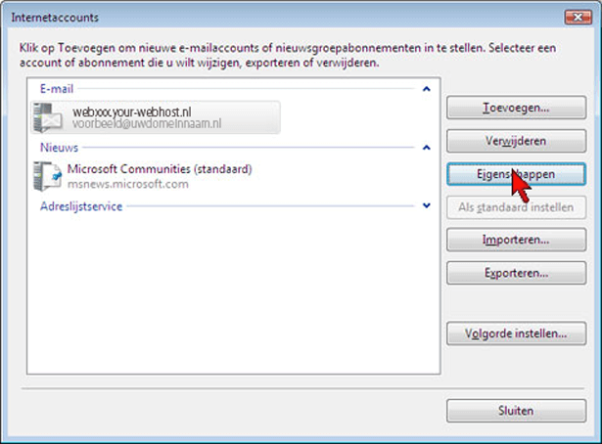Click the msnews.microsoft.com server text
The image size is (602, 444).
128,184
